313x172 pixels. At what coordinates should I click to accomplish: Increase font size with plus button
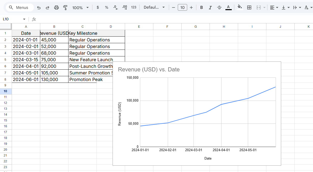[x=191, y=7]
